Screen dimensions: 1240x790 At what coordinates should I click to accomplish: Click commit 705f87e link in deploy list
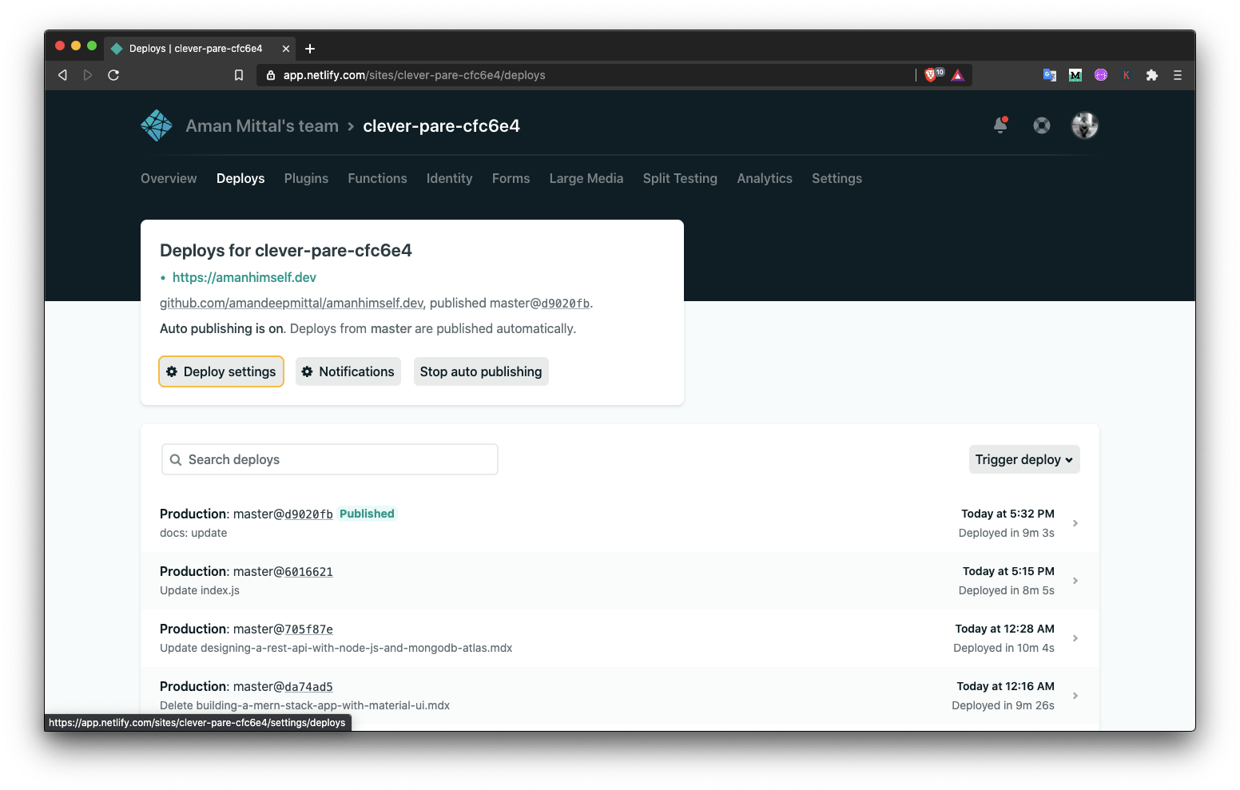(308, 629)
